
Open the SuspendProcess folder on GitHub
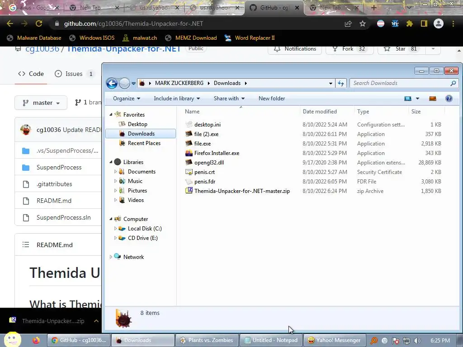coord(59,167)
